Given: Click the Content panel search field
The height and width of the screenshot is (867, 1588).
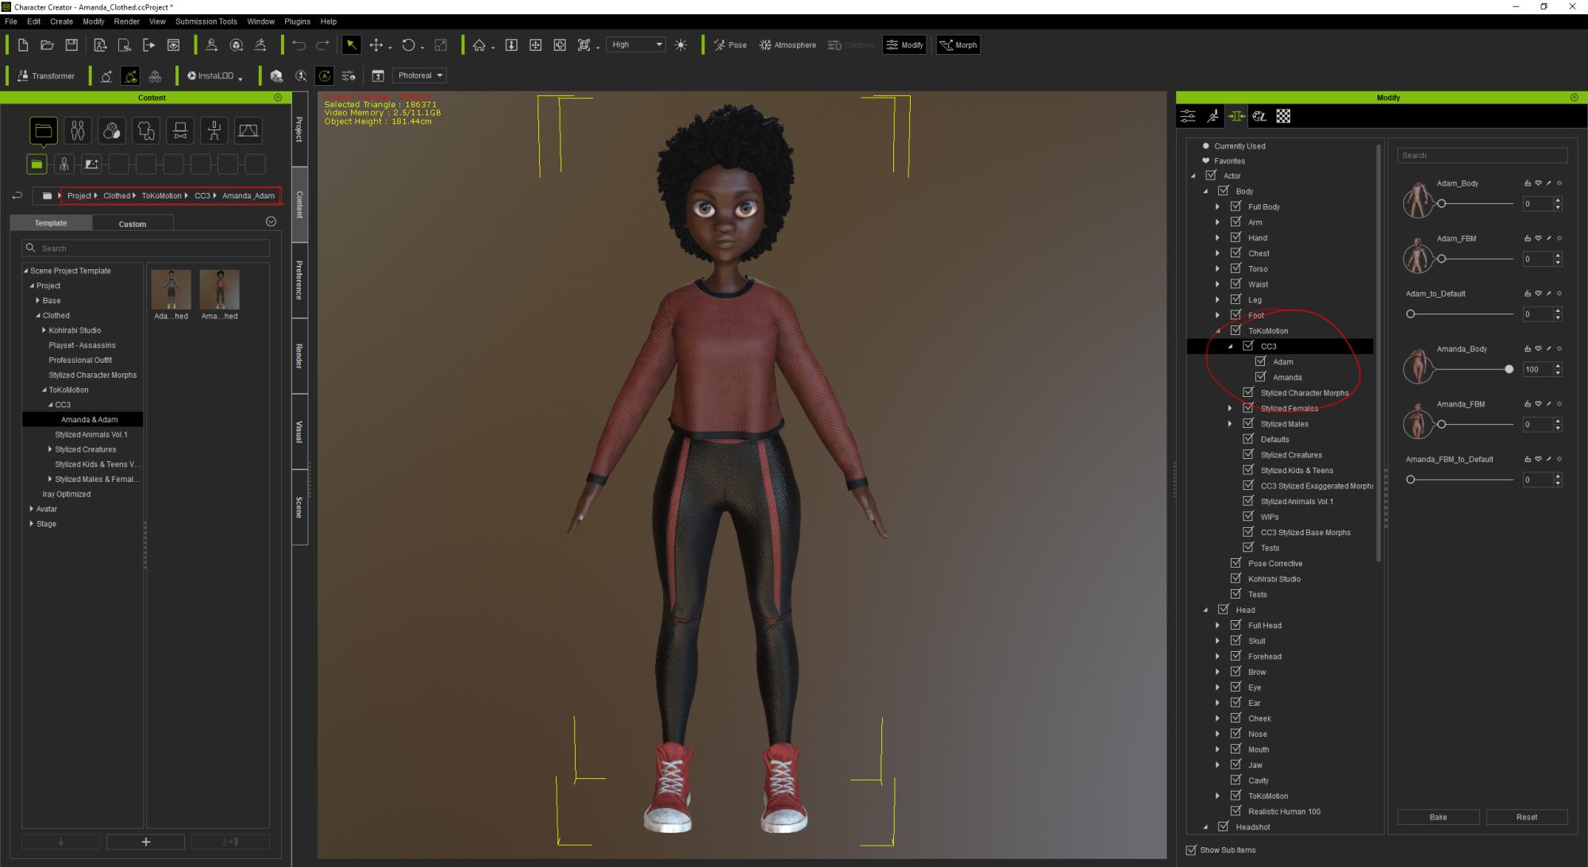Looking at the screenshot, I should (145, 249).
